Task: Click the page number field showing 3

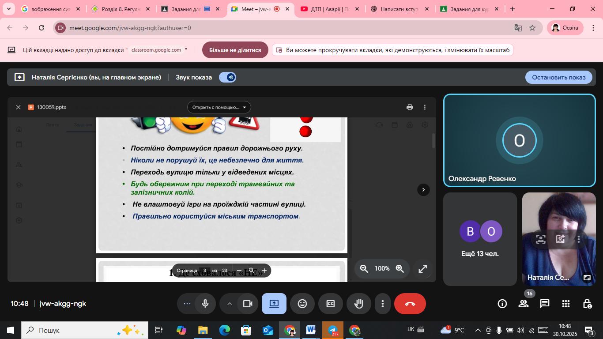Action: [x=204, y=271]
